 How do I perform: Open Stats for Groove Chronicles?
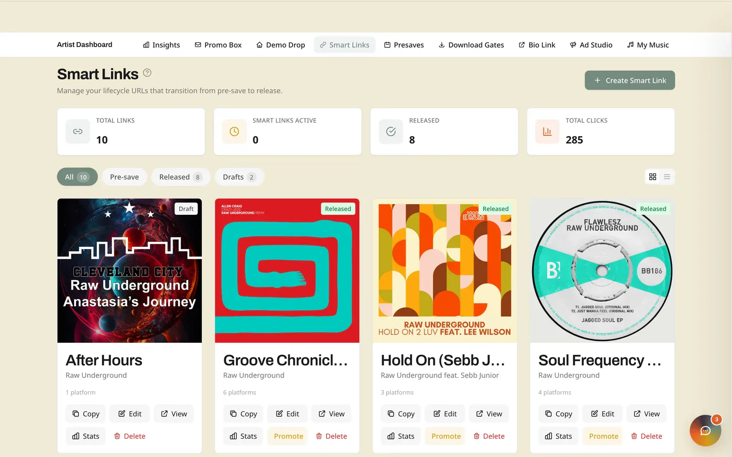click(243, 436)
